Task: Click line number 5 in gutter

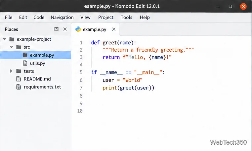Action: click(81, 72)
